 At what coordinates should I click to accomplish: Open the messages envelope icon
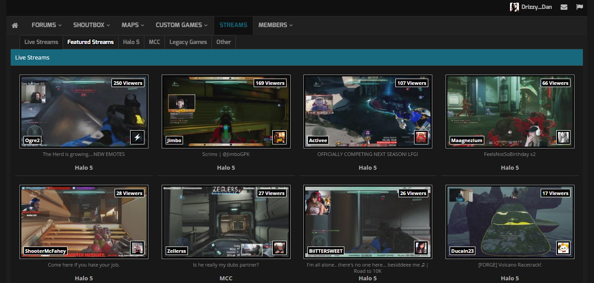564,7
